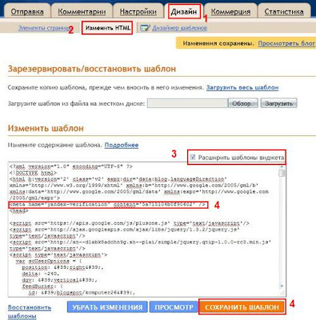Click the code editor scrollbar thumb
Image resolution: width=316 pixels, height=320 pixels.
click(x=282, y=174)
